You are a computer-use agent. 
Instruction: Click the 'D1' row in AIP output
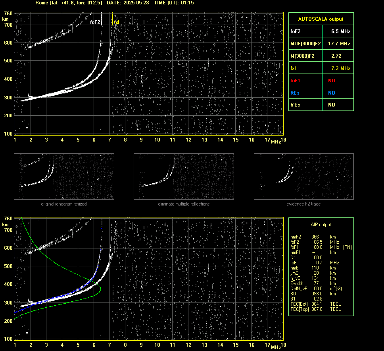(x=321, y=258)
